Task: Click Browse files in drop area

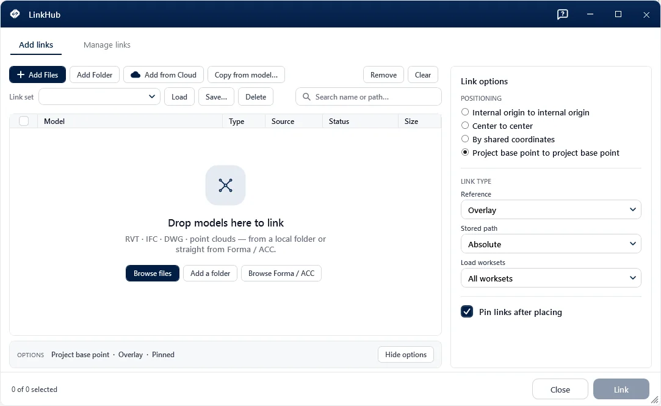Action: point(153,273)
